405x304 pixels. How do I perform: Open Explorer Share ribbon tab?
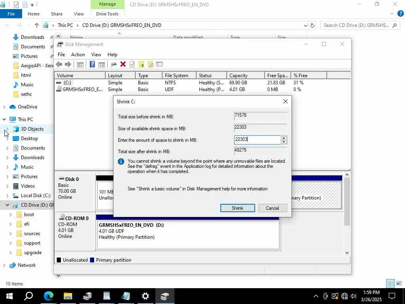[57, 14]
